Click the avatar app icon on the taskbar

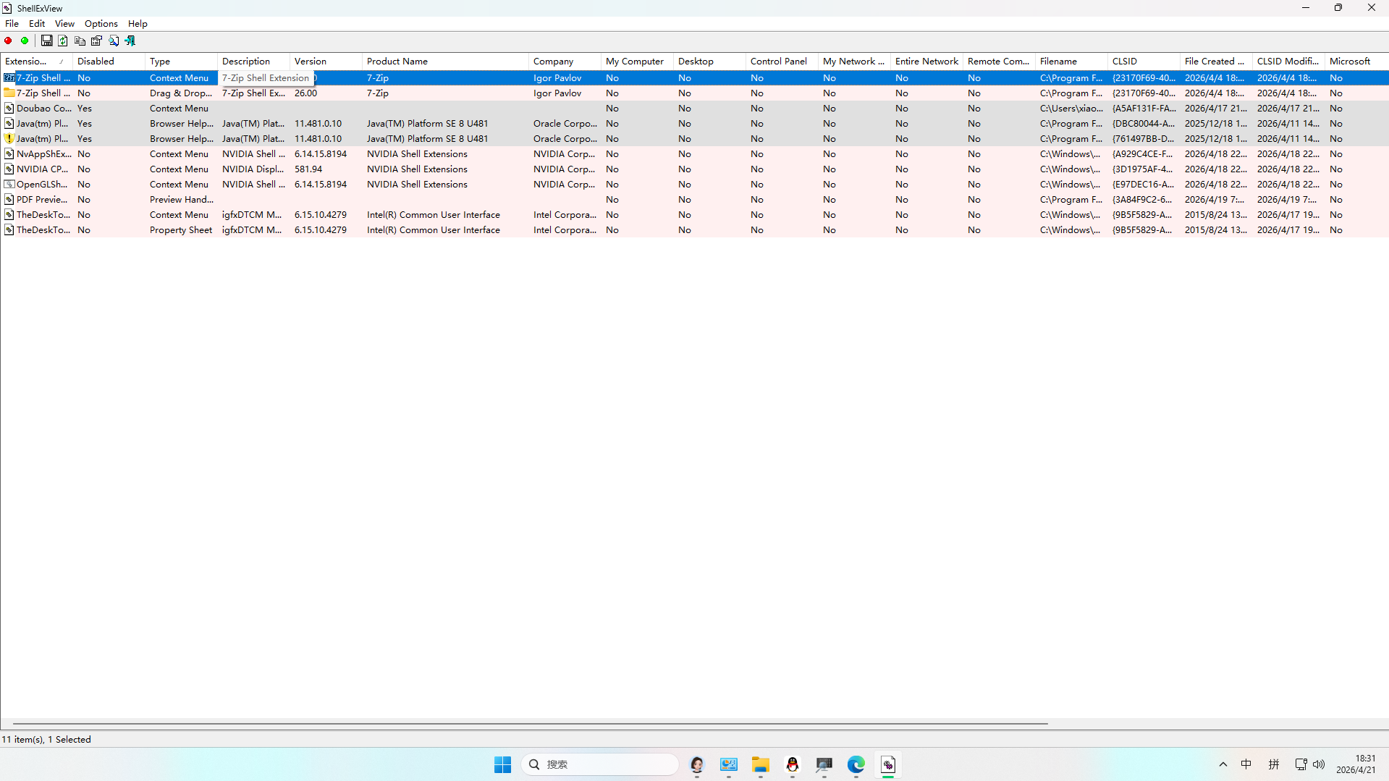click(697, 764)
